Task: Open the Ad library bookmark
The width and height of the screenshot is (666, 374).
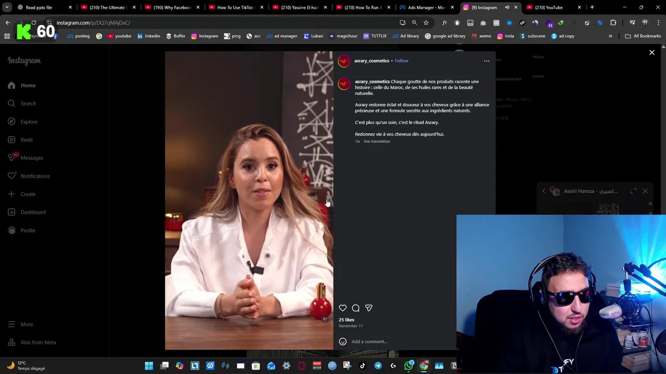Action: [406, 36]
